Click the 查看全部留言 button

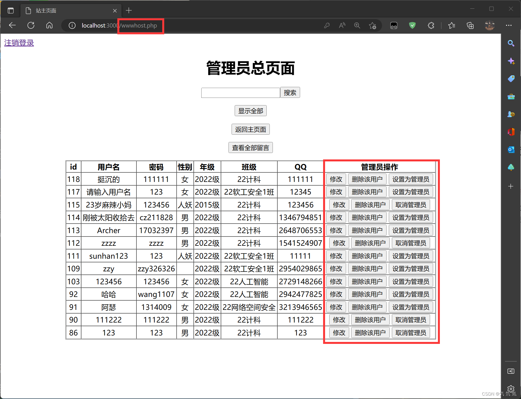(251, 148)
